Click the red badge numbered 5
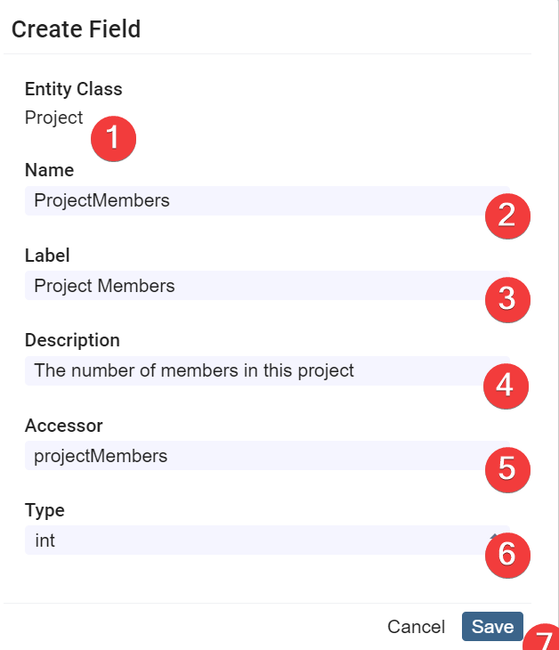 click(x=507, y=468)
